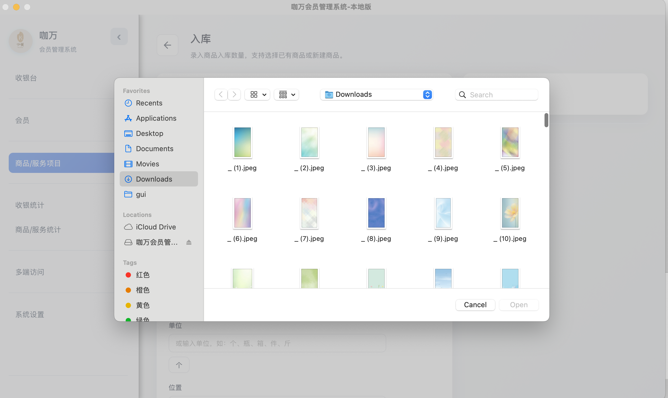The image size is (668, 398).
Task: Click the Open button
Action: [x=518, y=305]
